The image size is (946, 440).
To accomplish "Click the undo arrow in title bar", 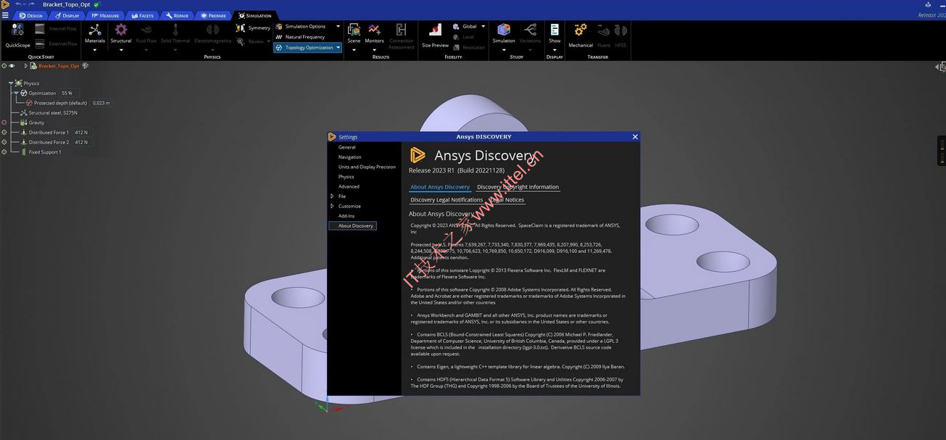I will point(18,4).
